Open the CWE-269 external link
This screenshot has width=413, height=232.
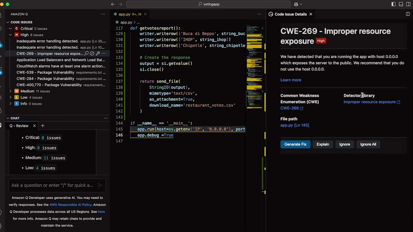(292, 108)
